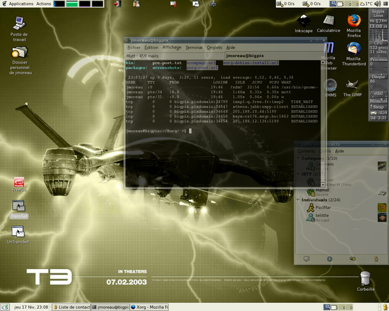Open the Édition menu in the terminal
The image size is (389, 311).
coord(151,47)
